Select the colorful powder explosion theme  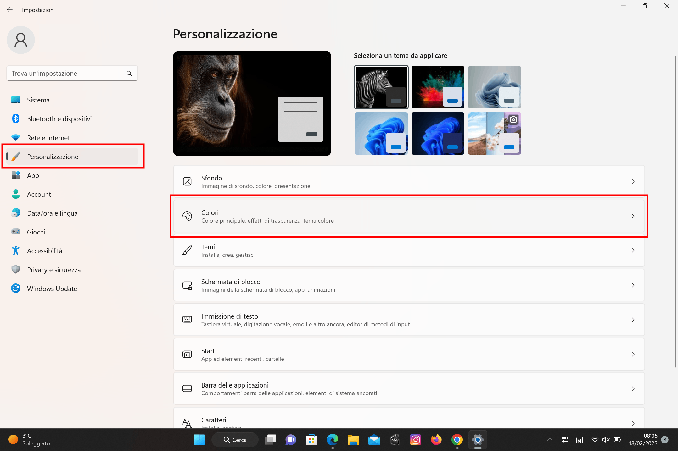pos(438,87)
